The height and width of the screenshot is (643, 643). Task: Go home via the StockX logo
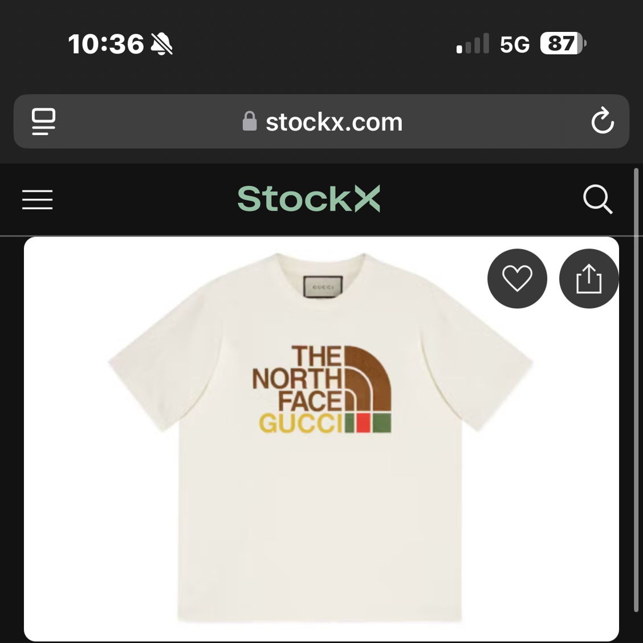point(309,199)
